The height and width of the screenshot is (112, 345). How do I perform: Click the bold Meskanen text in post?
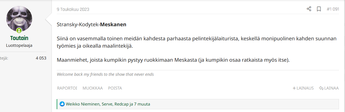tap(113, 25)
